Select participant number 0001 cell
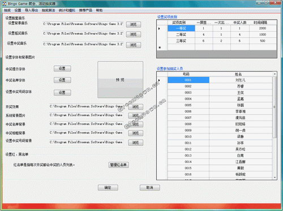Image resolution: width=283 pixels, height=211 pixels. point(188,80)
